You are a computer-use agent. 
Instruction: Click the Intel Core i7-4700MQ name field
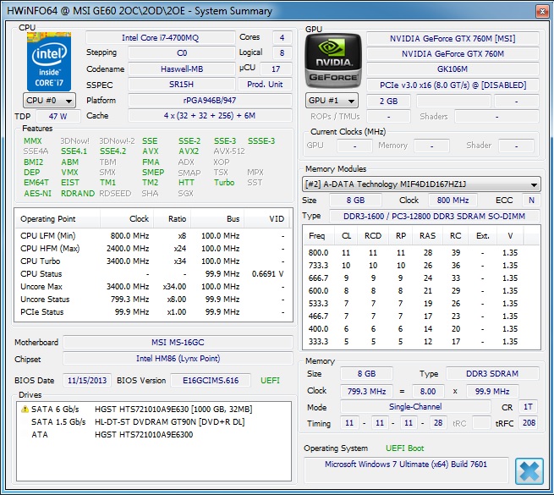click(161, 38)
